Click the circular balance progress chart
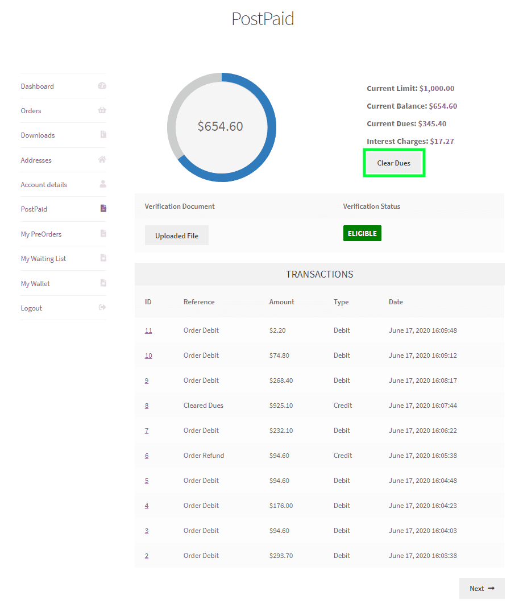This screenshot has width=519, height=612. point(222,127)
